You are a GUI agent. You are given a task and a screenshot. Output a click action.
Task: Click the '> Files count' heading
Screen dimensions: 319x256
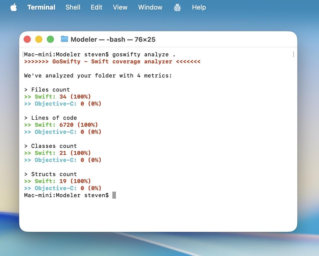(x=47, y=90)
